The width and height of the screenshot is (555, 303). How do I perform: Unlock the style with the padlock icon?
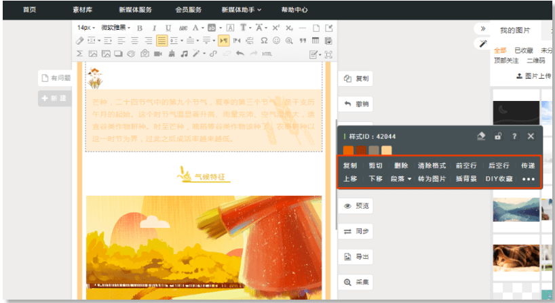click(x=498, y=136)
